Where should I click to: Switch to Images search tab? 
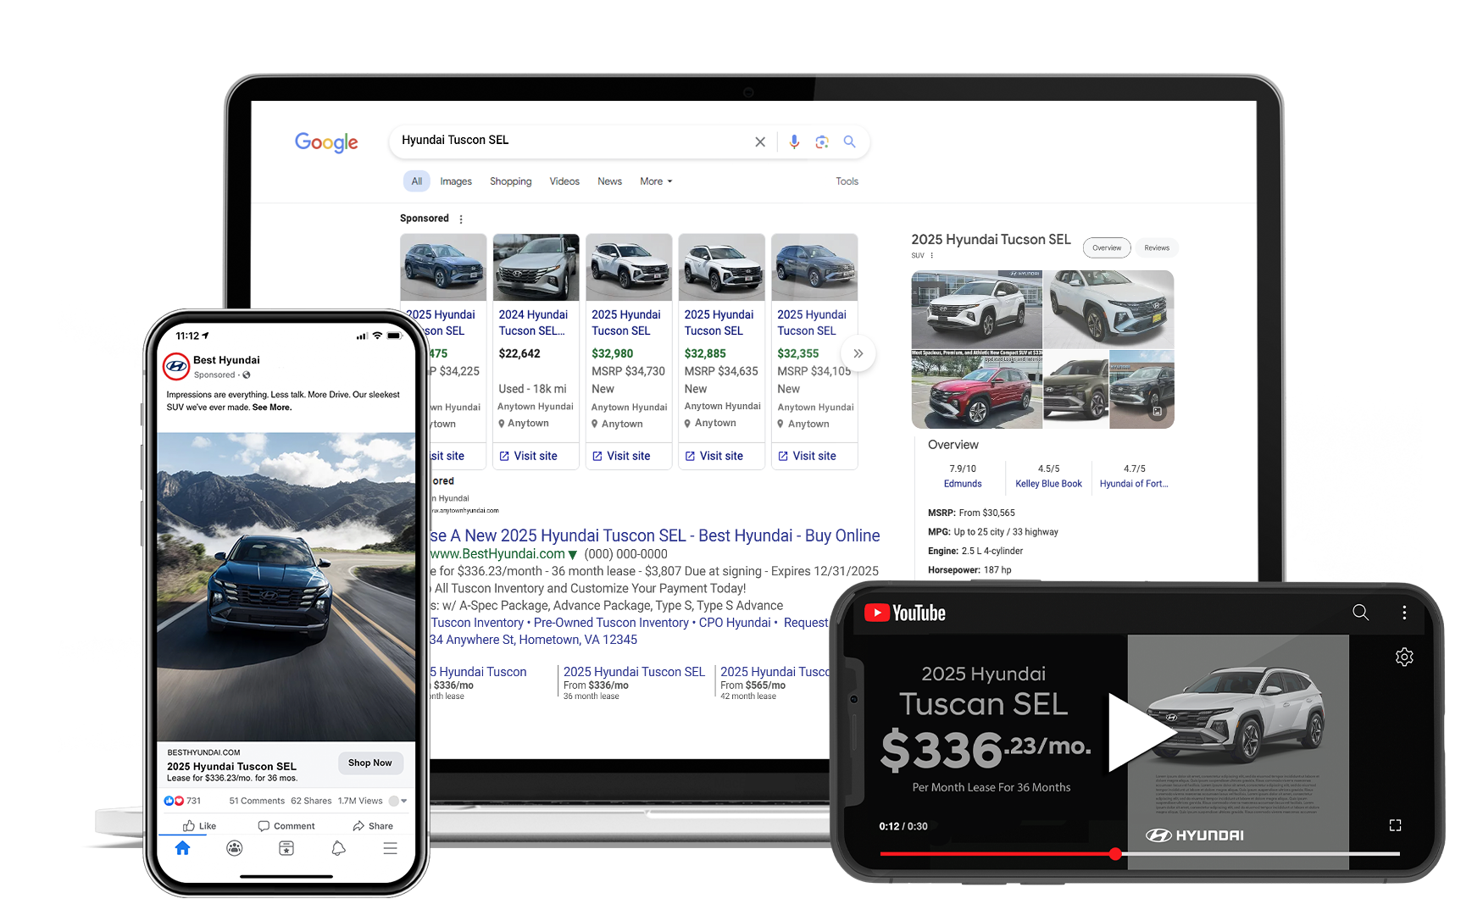point(456,181)
